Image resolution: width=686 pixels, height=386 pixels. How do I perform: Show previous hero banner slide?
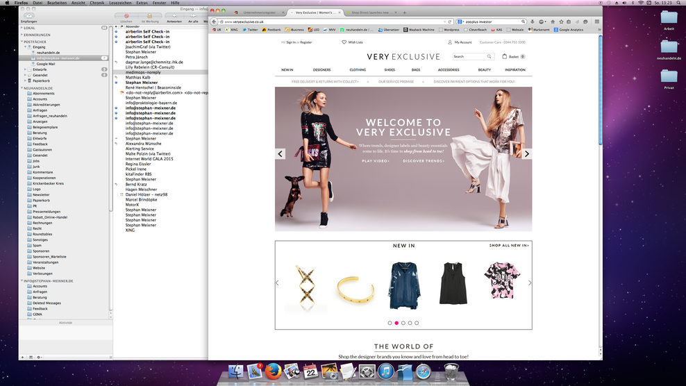281,154
